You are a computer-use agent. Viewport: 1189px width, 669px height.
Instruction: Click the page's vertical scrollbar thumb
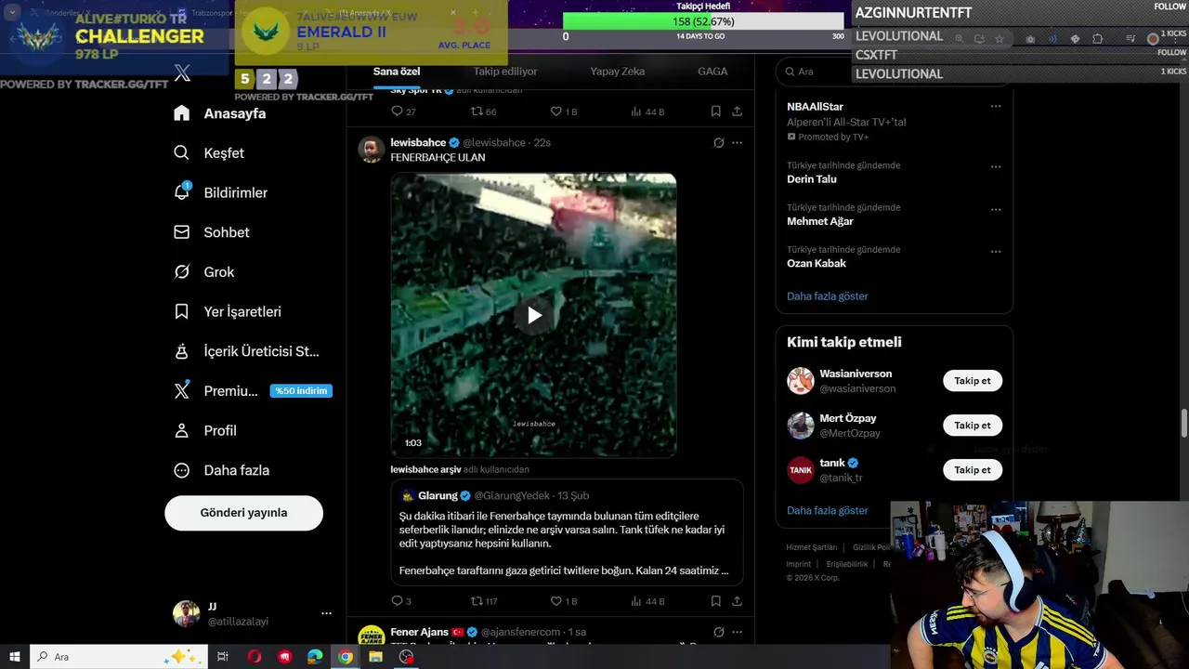tap(1183, 422)
